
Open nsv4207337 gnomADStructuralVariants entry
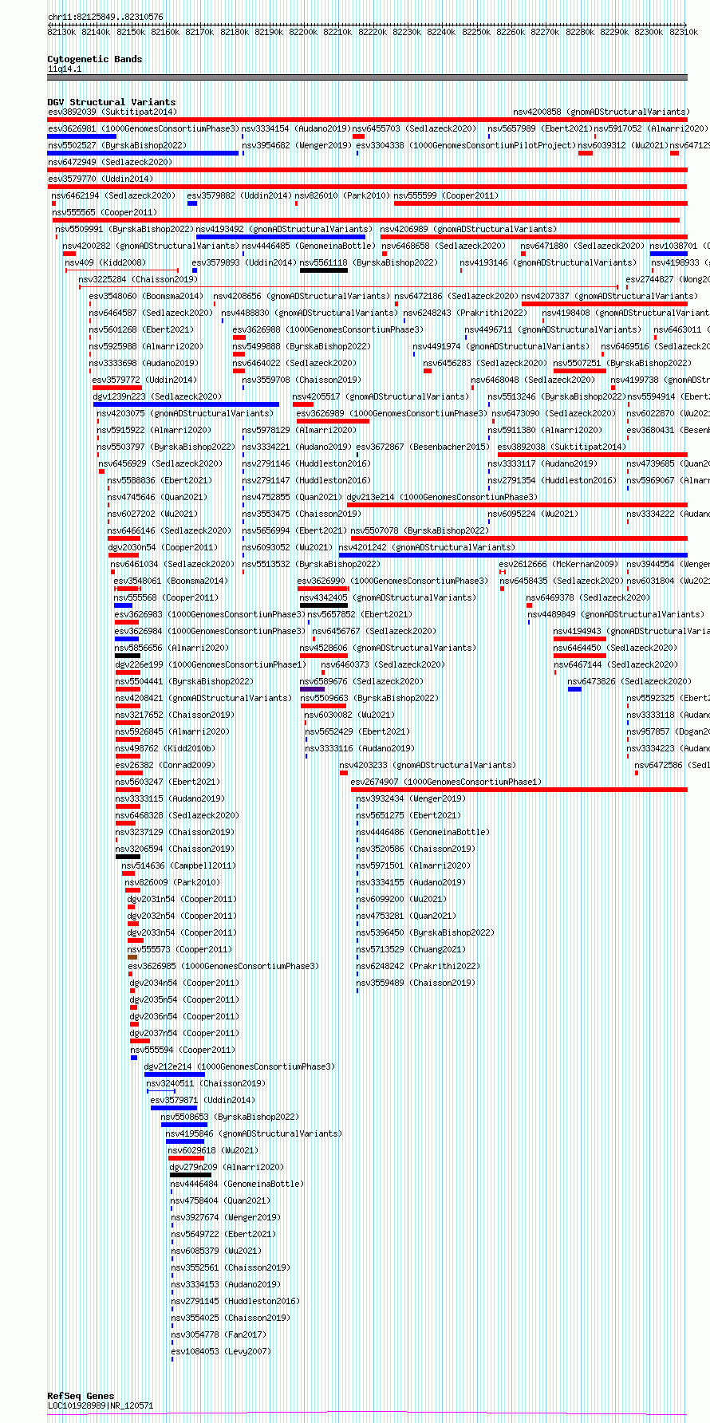[x=609, y=297]
